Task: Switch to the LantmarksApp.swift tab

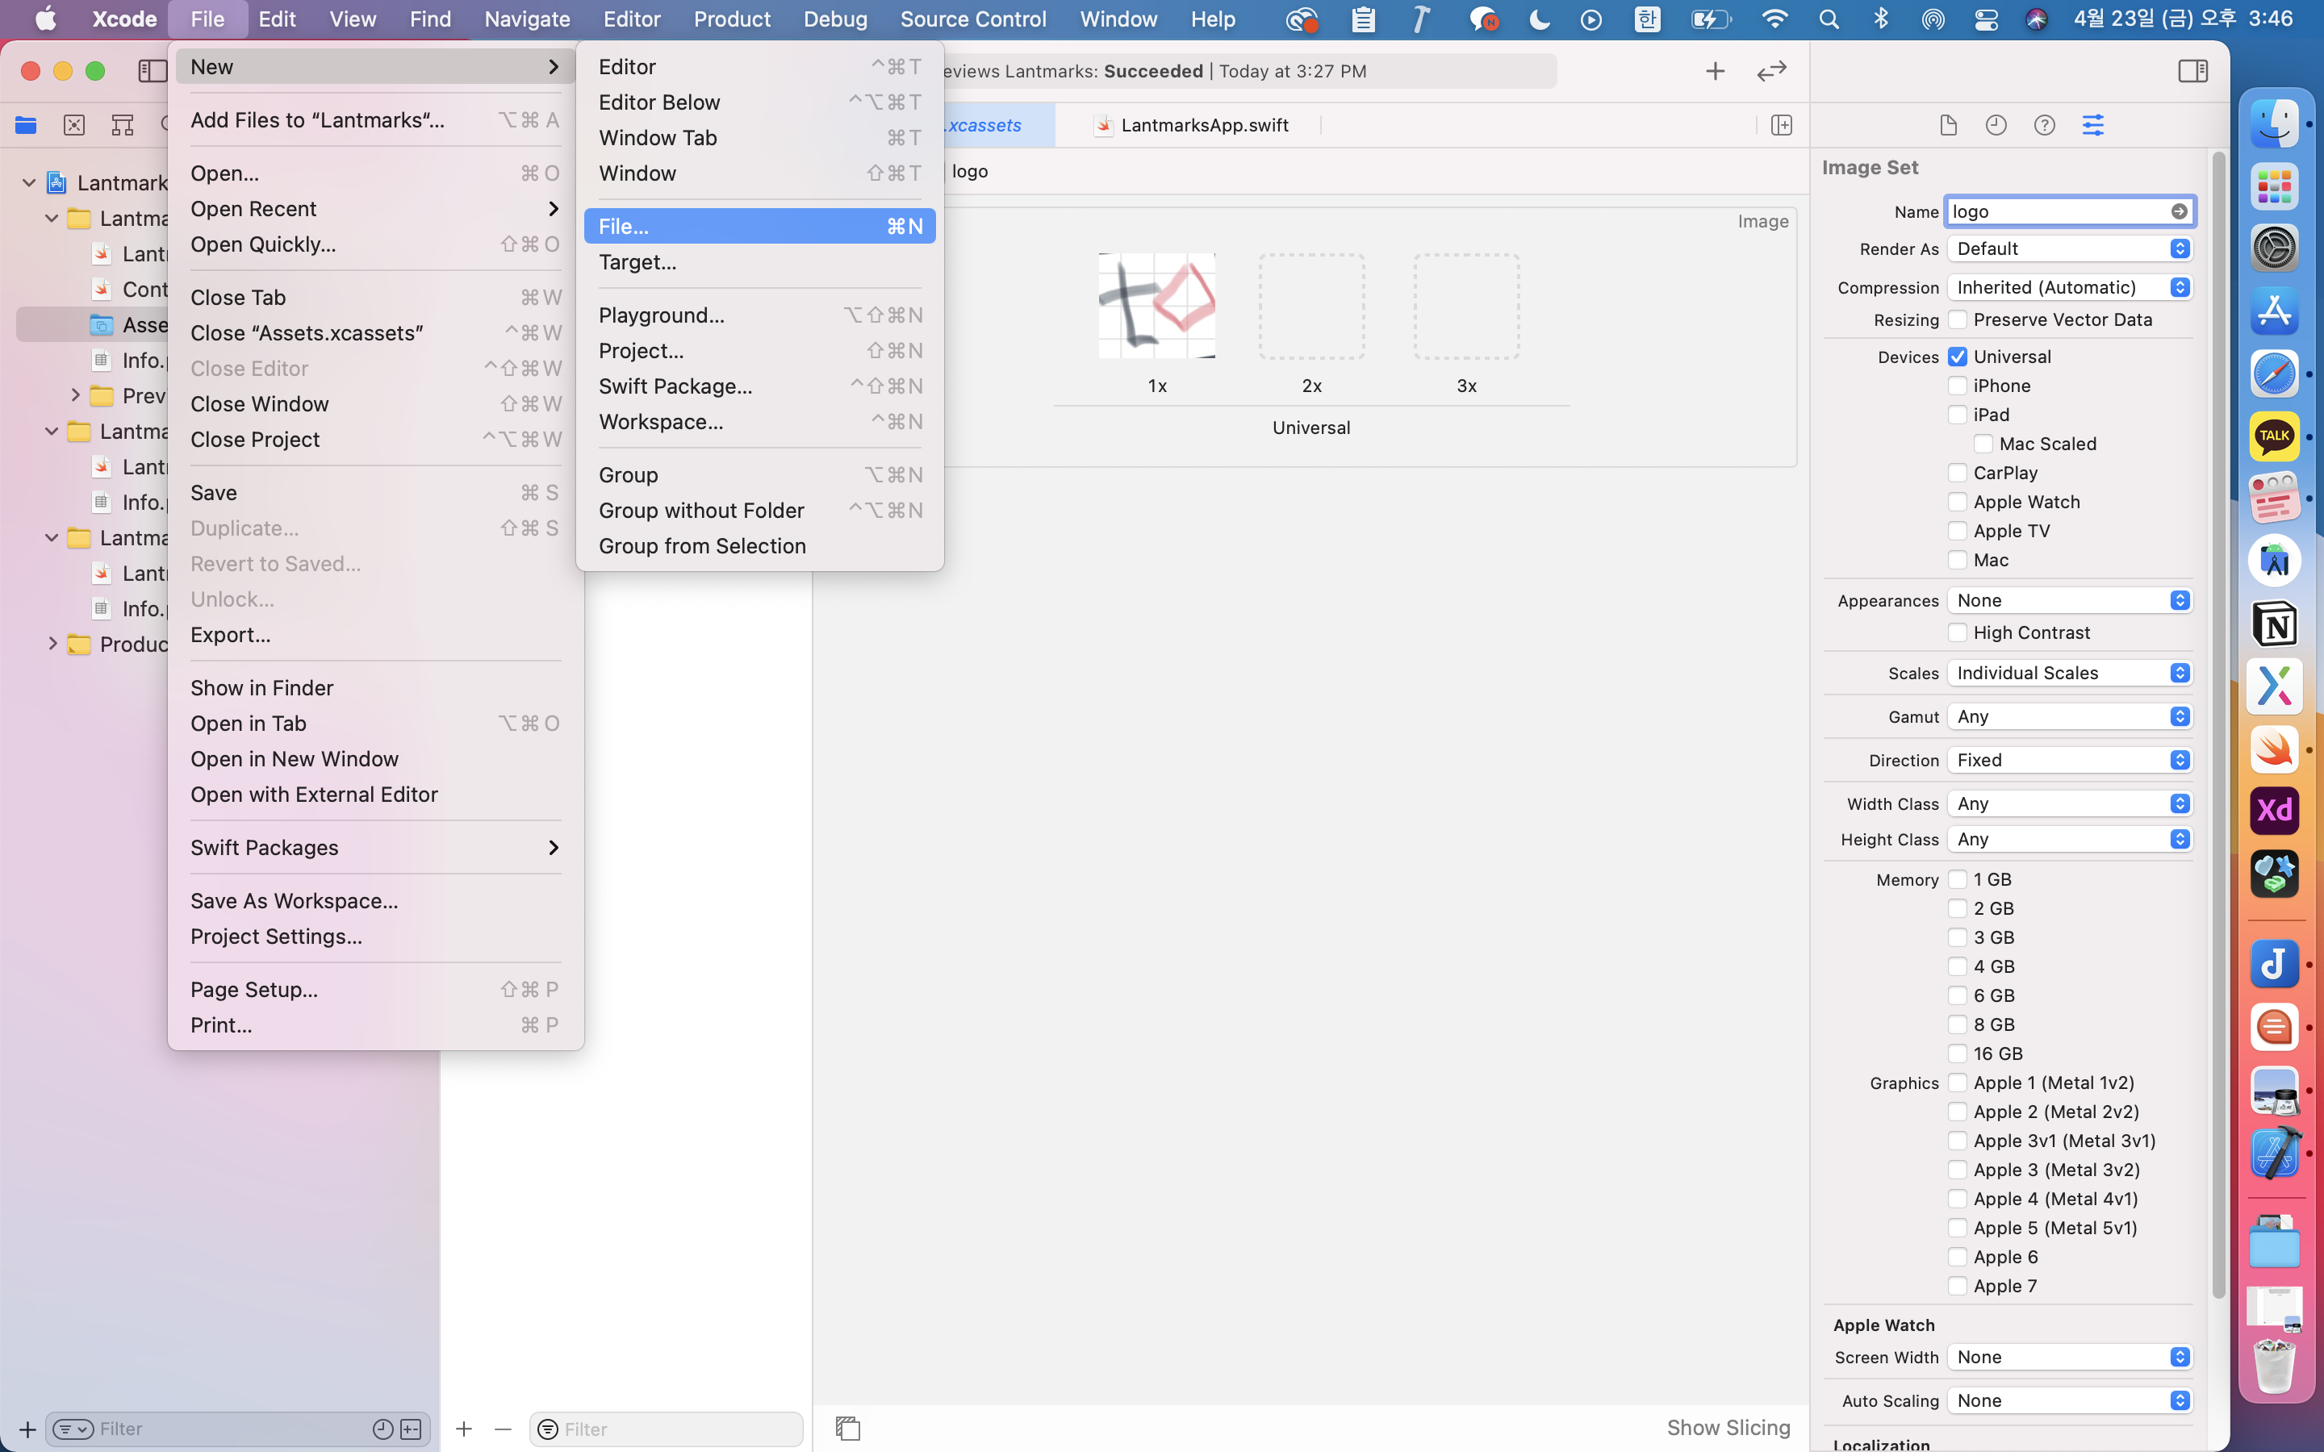Action: click(1203, 125)
